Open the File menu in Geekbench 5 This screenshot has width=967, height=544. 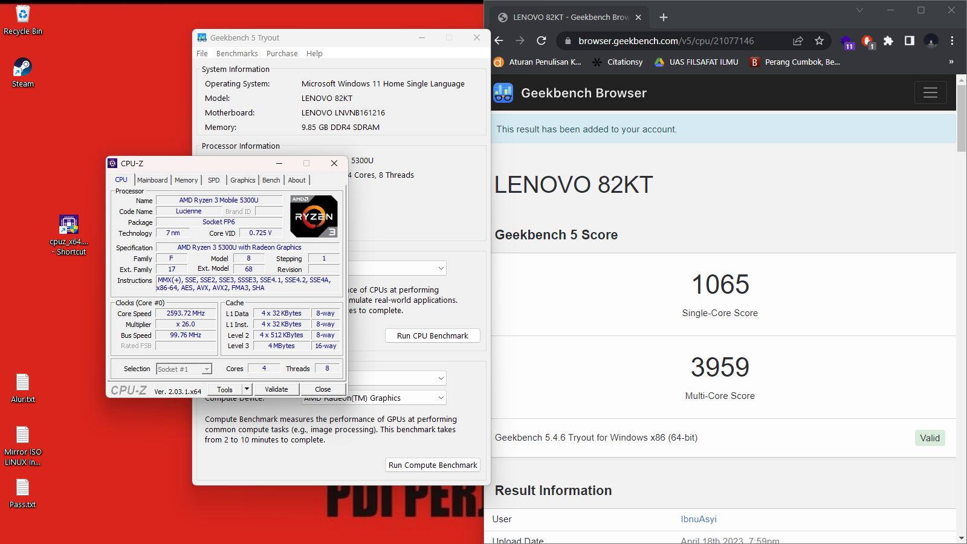(202, 53)
